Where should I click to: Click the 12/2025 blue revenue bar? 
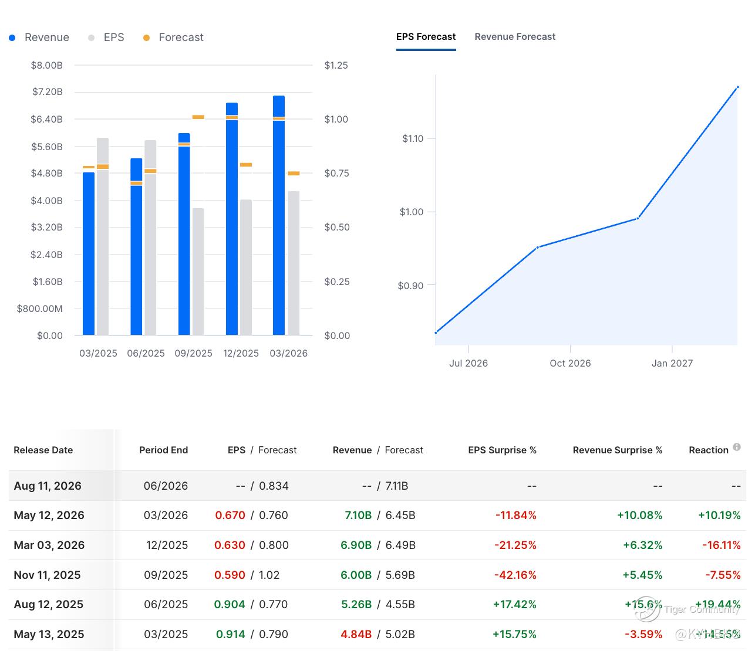coord(232,219)
